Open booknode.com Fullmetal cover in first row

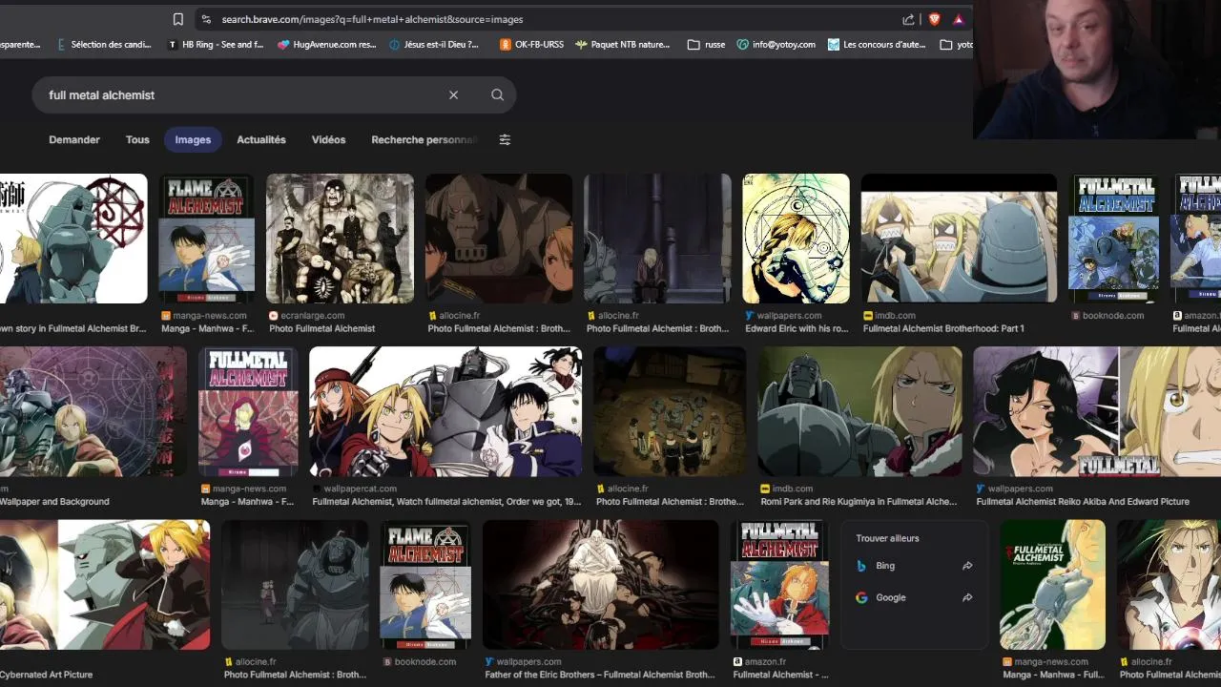[1113, 239]
